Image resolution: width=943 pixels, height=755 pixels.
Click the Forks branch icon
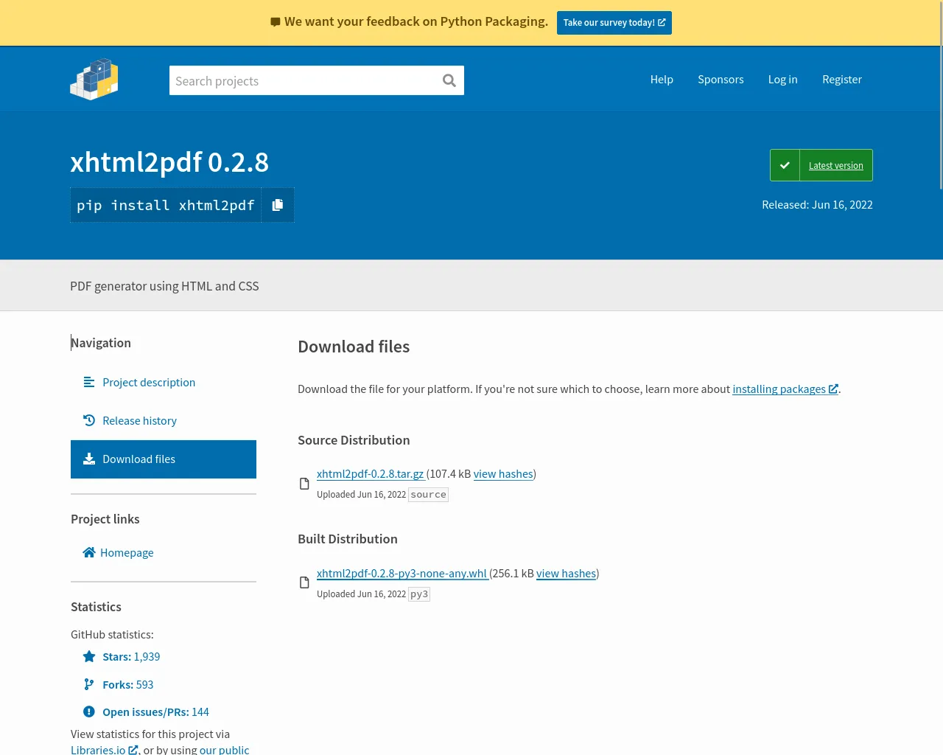coord(89,684)
